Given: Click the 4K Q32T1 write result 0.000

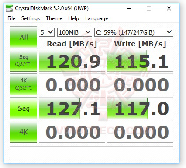Looking at the screenshot, I should [x=140, y=84].
